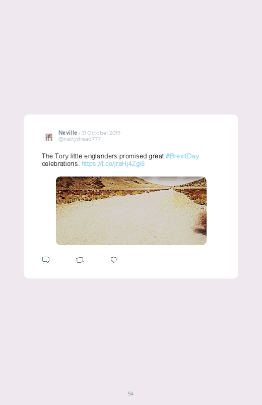Open the @nattydread777 handle
Viewport: 262px width, 405px height.
80,139
